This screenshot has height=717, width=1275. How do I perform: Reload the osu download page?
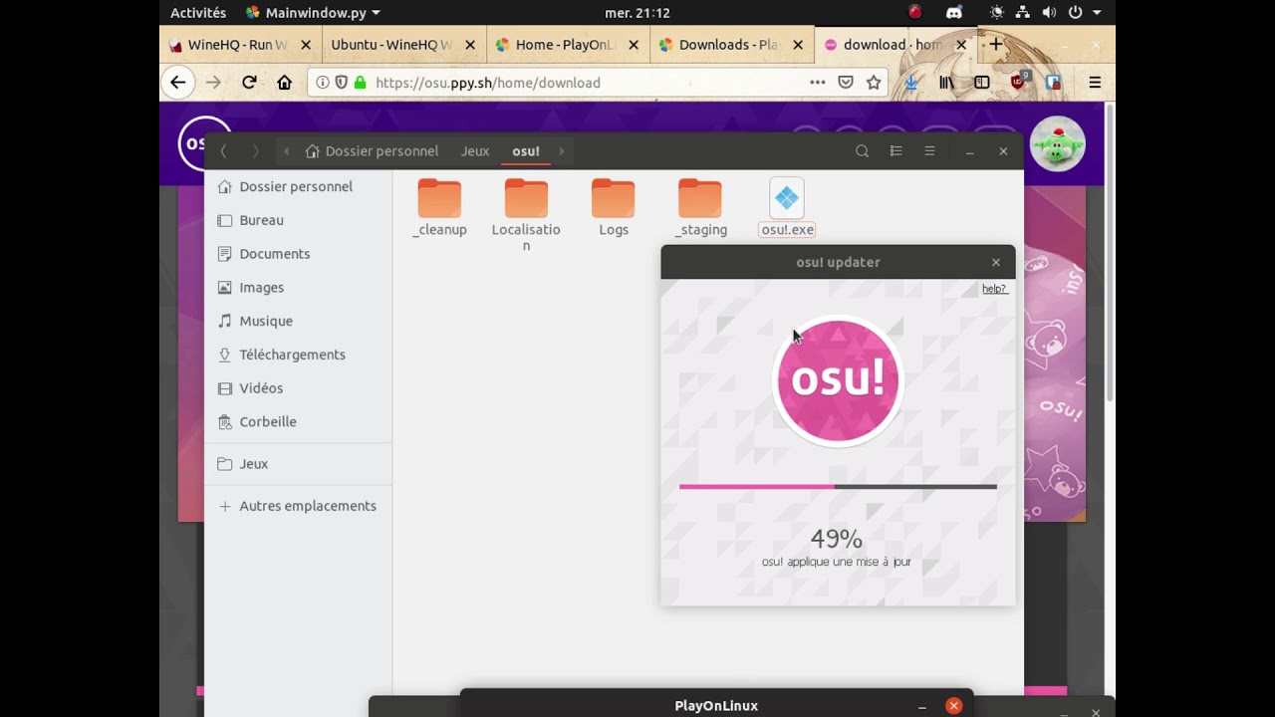(x=249, y=83)
